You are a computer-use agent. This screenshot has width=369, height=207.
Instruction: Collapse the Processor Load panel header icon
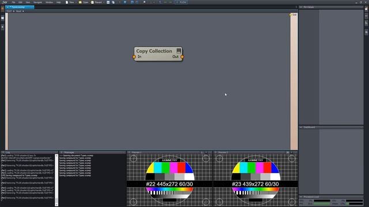(x=301, y=197)
